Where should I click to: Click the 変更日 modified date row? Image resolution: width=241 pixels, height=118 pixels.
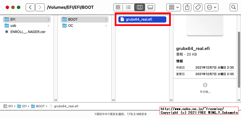point(205,74)
